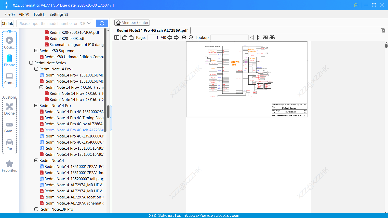This screenshot has height=218, width=388.
Task: Click the document viewer scrollbar thumb
Action: pyautogui.click(x=386, y=46)
